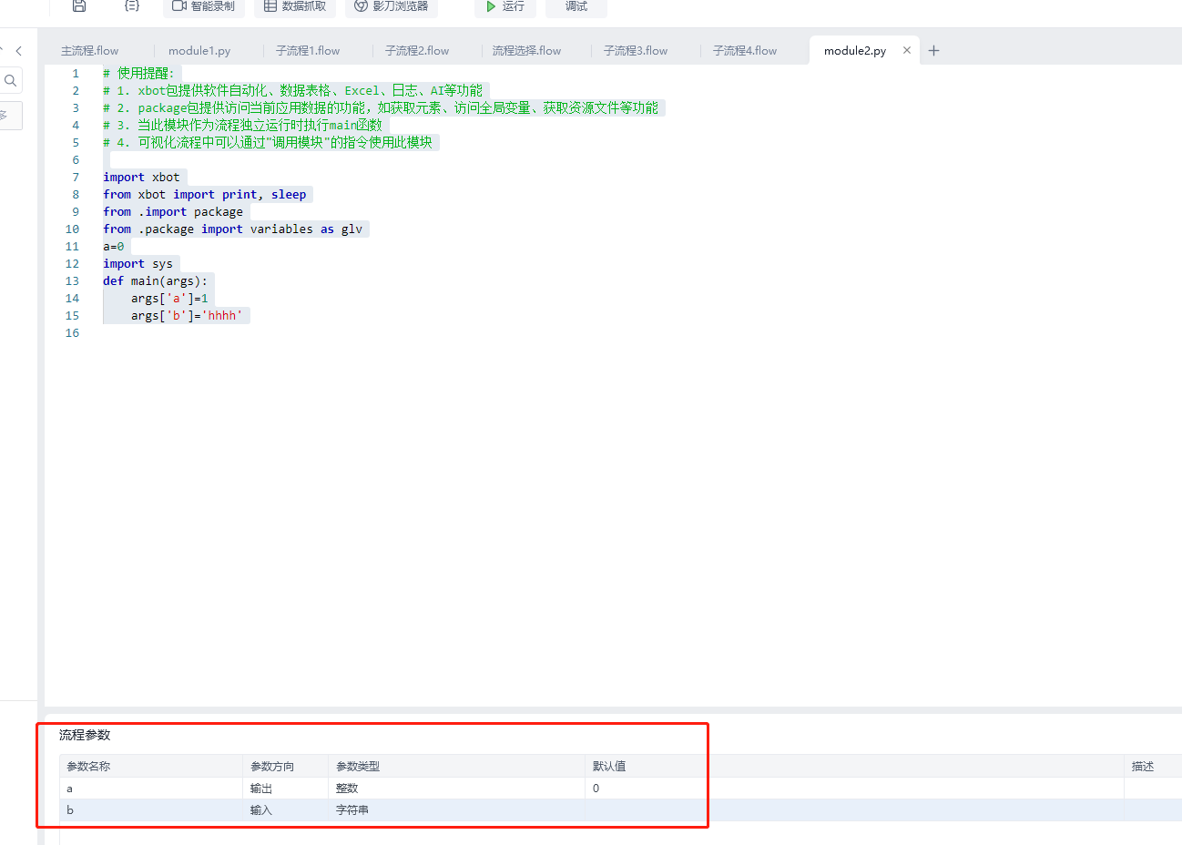Click the curly braces variables icon
1182x845 pixels.
click(x=132, y=5)
